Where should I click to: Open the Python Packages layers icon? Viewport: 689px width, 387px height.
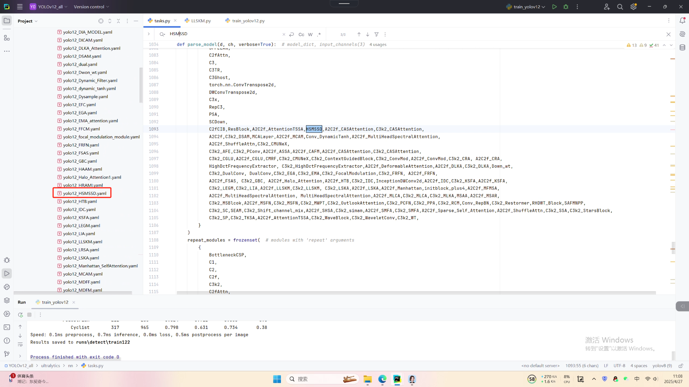tap(7, 300)
